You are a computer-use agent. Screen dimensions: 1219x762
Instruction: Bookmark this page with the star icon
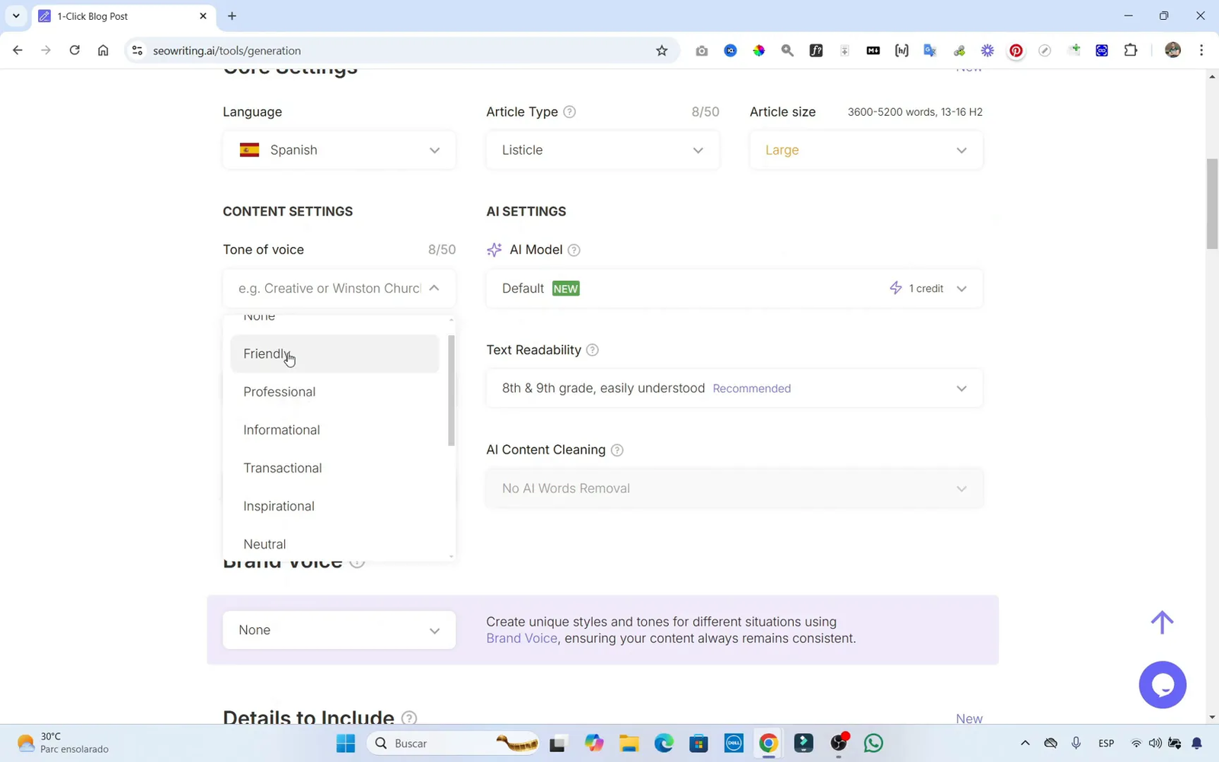tap(661, 50)
